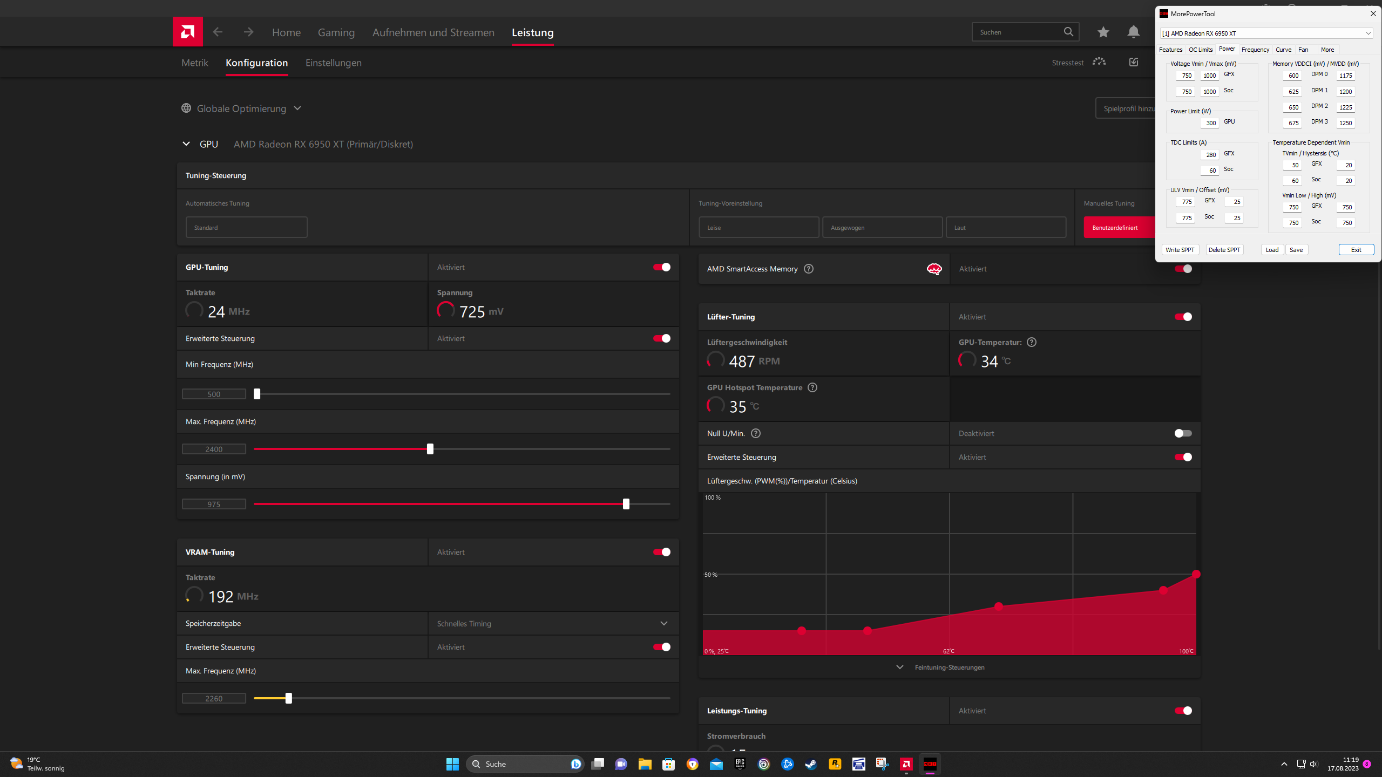Select the Ausgewogen tuning preset
This screenshot has width=1382, height=777.
(882, 228)
